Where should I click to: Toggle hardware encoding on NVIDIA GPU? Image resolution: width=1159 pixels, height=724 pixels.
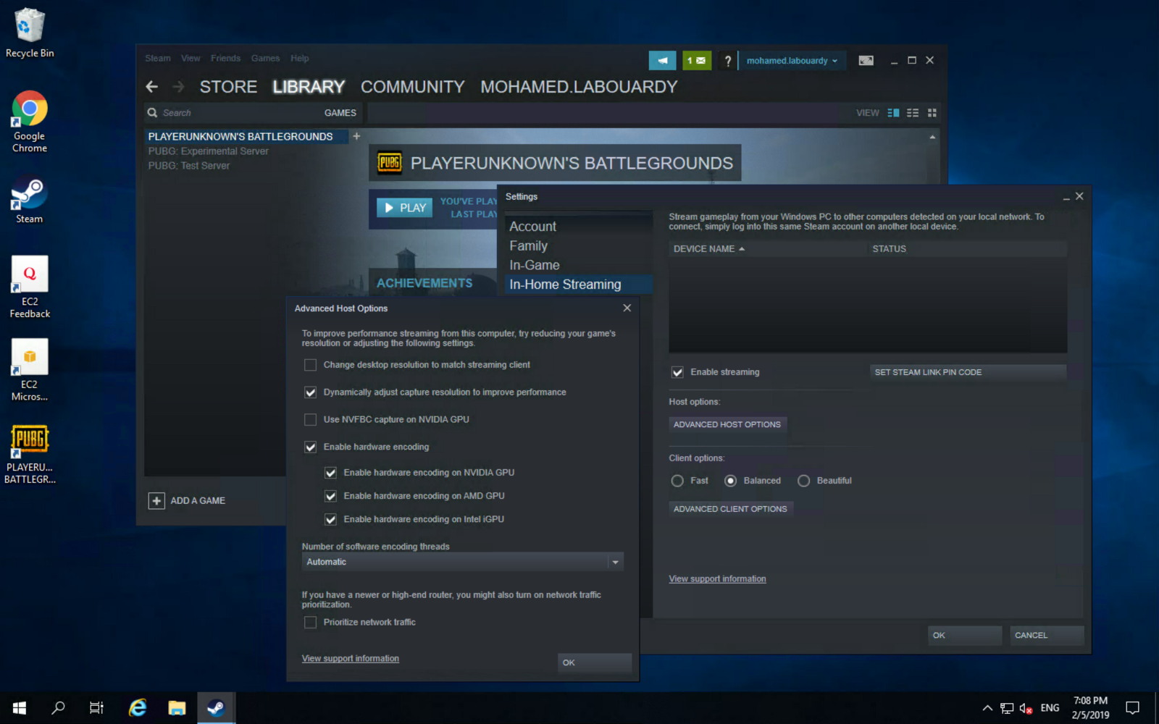(331, 473)
